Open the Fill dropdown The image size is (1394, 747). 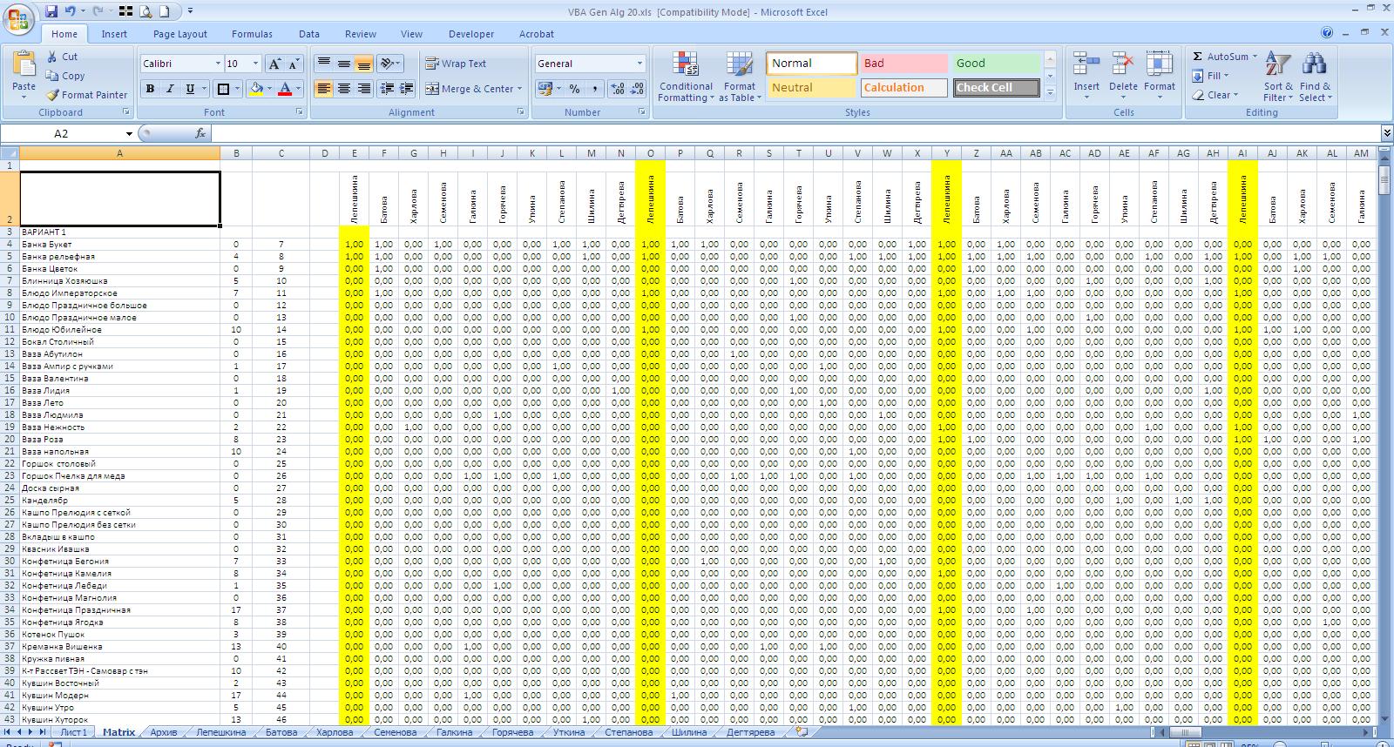[x=1211, y=76]
